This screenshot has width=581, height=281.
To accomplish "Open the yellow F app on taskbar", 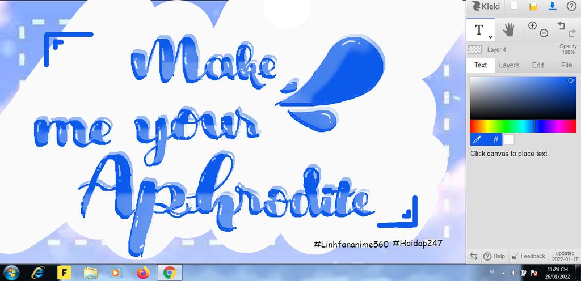I will coord(64,273).
